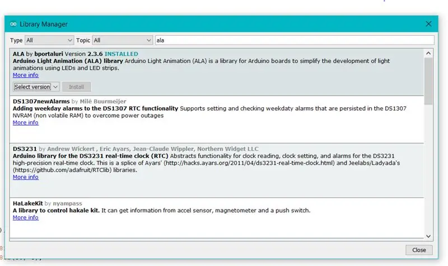Click the Install button for ALA library
448x266 pixels.
76,87
